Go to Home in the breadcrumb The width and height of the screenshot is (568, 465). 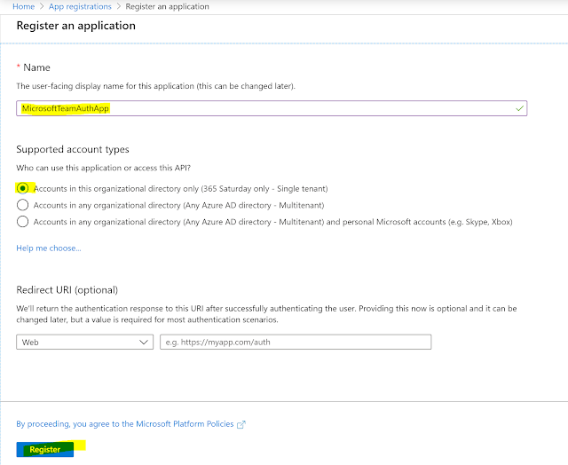(23, 6)
